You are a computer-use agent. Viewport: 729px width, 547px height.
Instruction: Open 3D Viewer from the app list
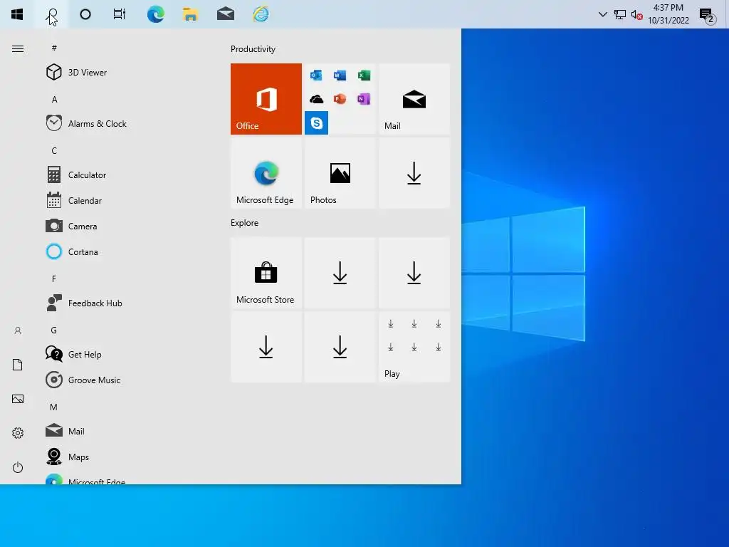pyautogui.click(x=130, y=72)
